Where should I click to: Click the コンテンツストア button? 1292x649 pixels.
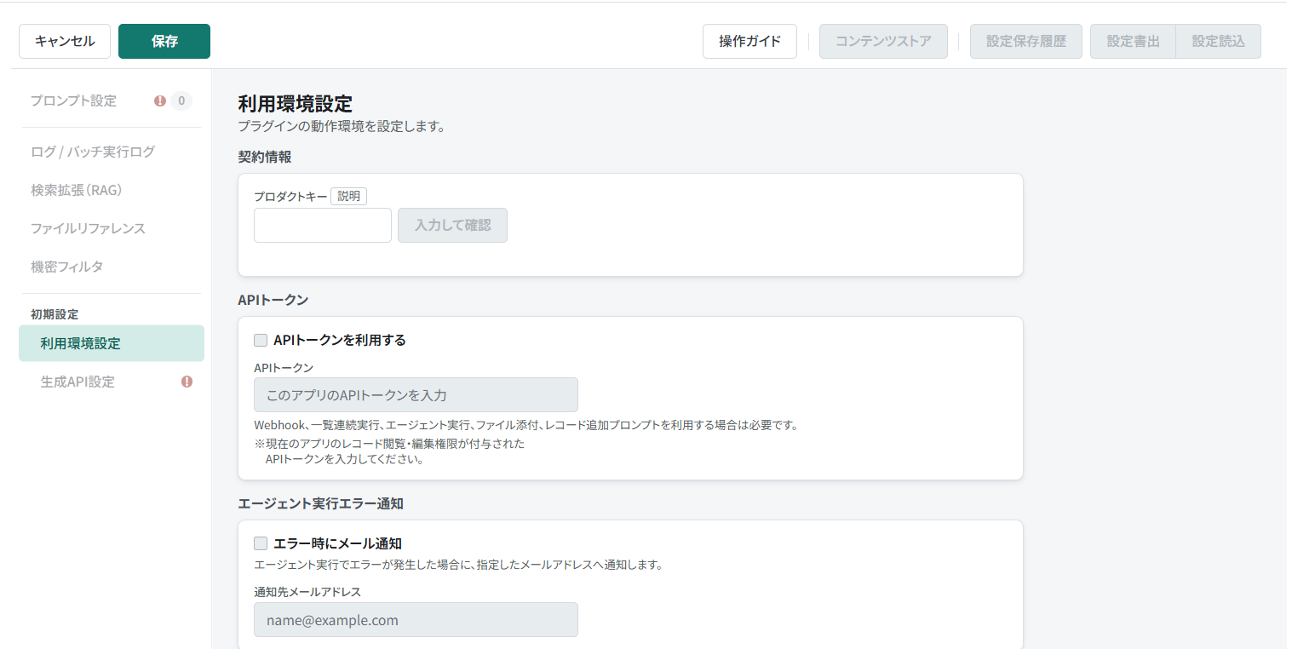[883, 41]
